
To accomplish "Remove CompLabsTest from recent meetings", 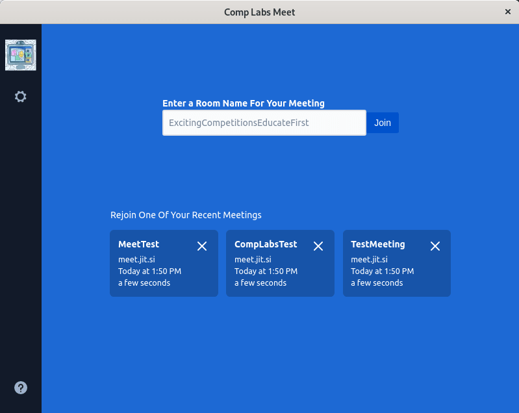I will point(318,246).
